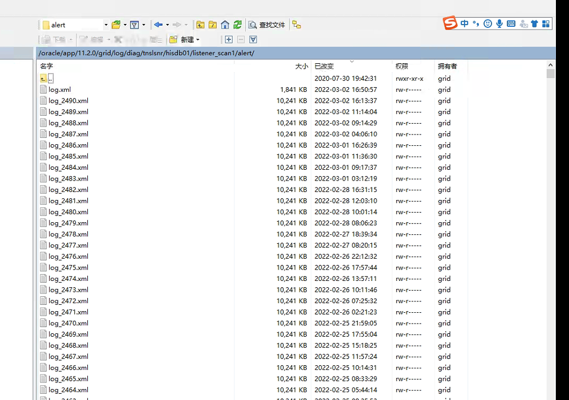This screenshot has width=569, height=400.
Task: Refresh the remote directory listing
Action: (x=238, y=25)
